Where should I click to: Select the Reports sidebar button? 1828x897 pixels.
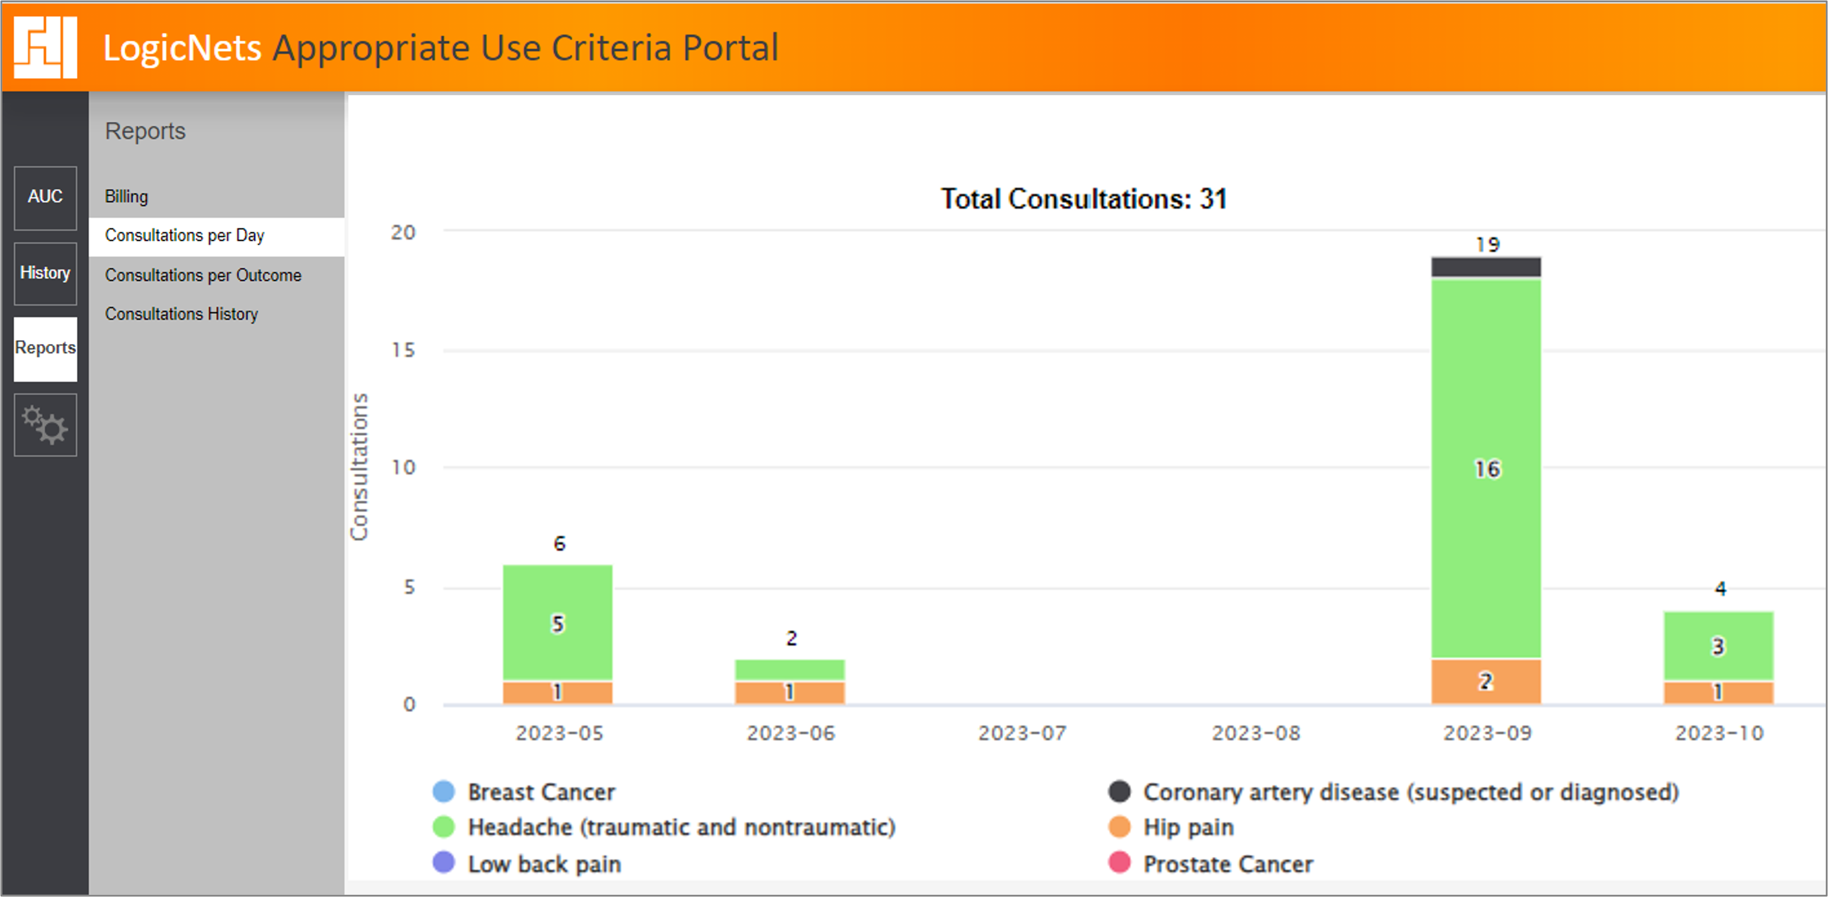pyautogui.click(x=45, y=349)
